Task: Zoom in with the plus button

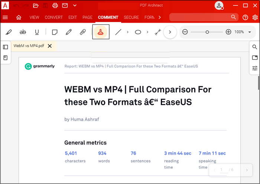Action: click(228, 32)
